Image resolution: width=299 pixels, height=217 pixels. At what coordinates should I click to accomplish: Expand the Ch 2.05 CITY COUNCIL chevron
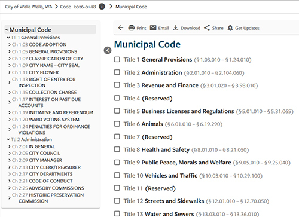pos(10,153)
